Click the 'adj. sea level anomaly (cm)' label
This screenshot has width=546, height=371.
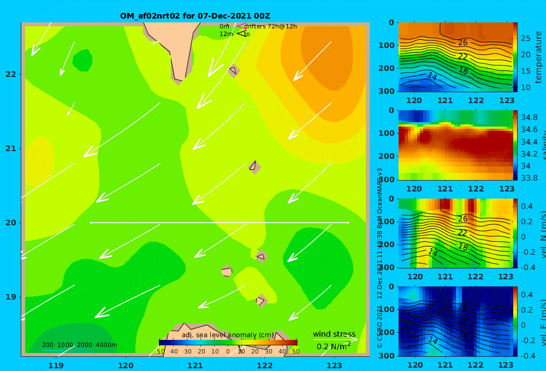(228, 335)
